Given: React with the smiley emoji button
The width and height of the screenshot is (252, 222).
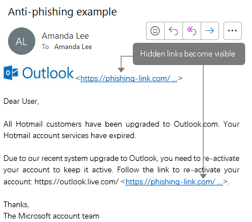Looking at the screenshot, I should tap(155, 31).
